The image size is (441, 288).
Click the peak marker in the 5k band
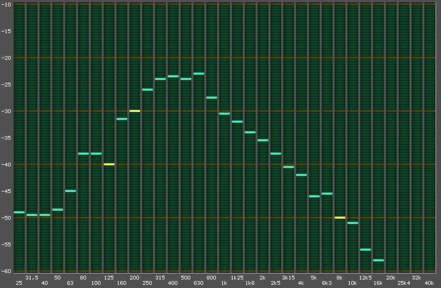pos(314,196)
